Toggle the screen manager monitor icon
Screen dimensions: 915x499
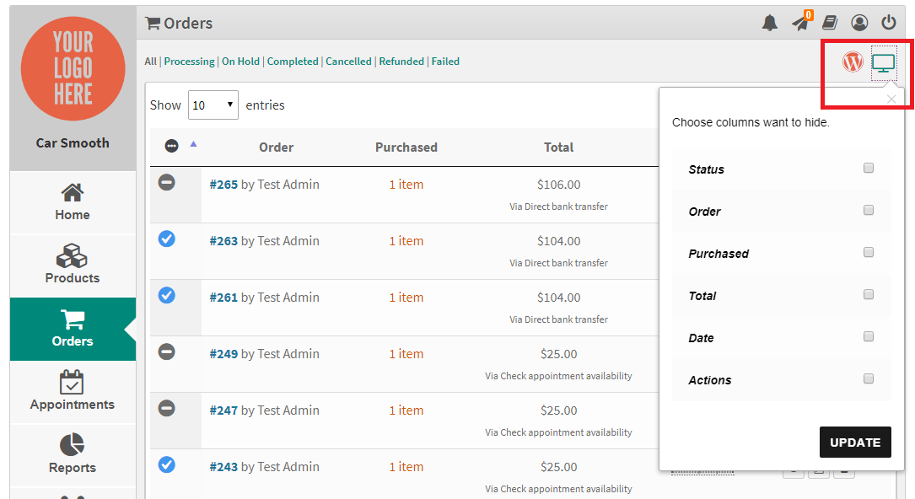[884, 63]
